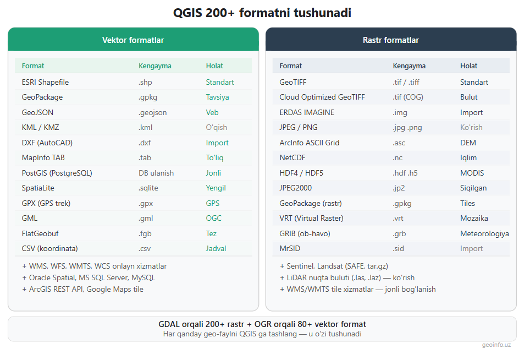Click the Meteorologiya status label

pos(484,233)
